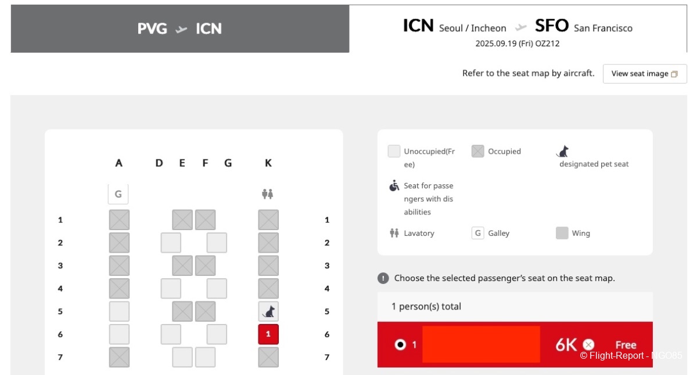Select free seat 7F
The image size is (697, 375).
click(205, 357)
